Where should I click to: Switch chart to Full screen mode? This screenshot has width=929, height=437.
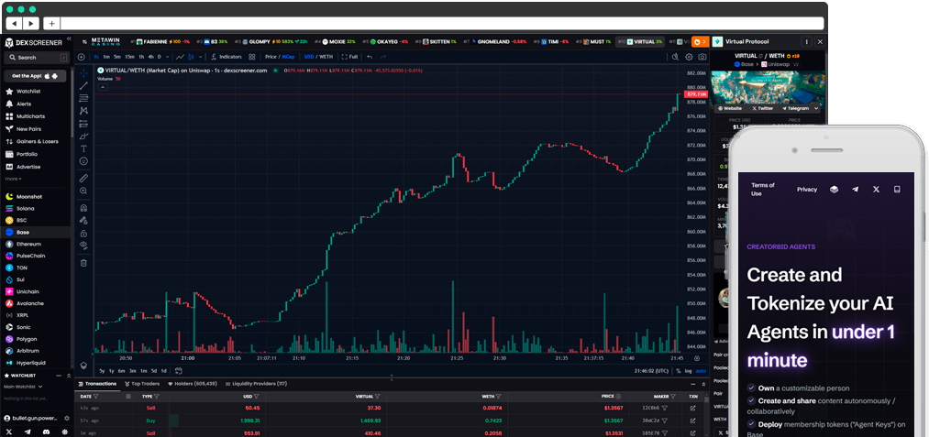point(349,57)
